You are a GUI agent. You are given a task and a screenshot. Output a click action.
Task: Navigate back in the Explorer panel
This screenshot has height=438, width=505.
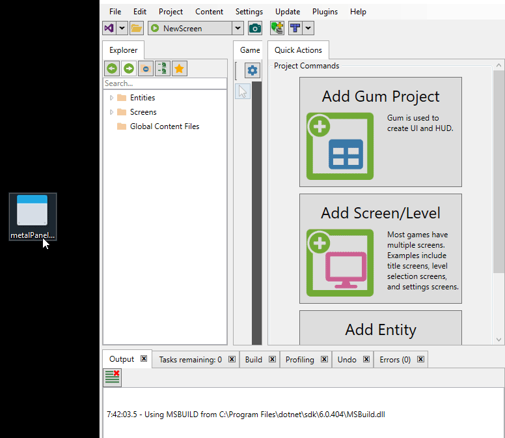point(112,68)
